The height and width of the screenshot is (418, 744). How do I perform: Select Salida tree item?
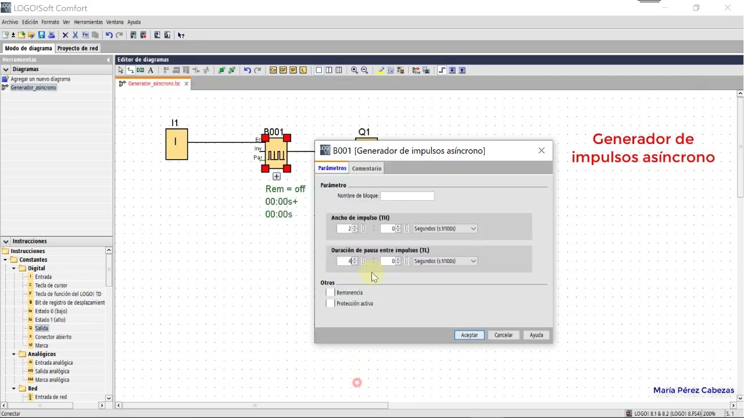[x=41, y=329]
